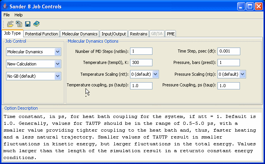Switch to the Molecular Dynamics tab

79,34
